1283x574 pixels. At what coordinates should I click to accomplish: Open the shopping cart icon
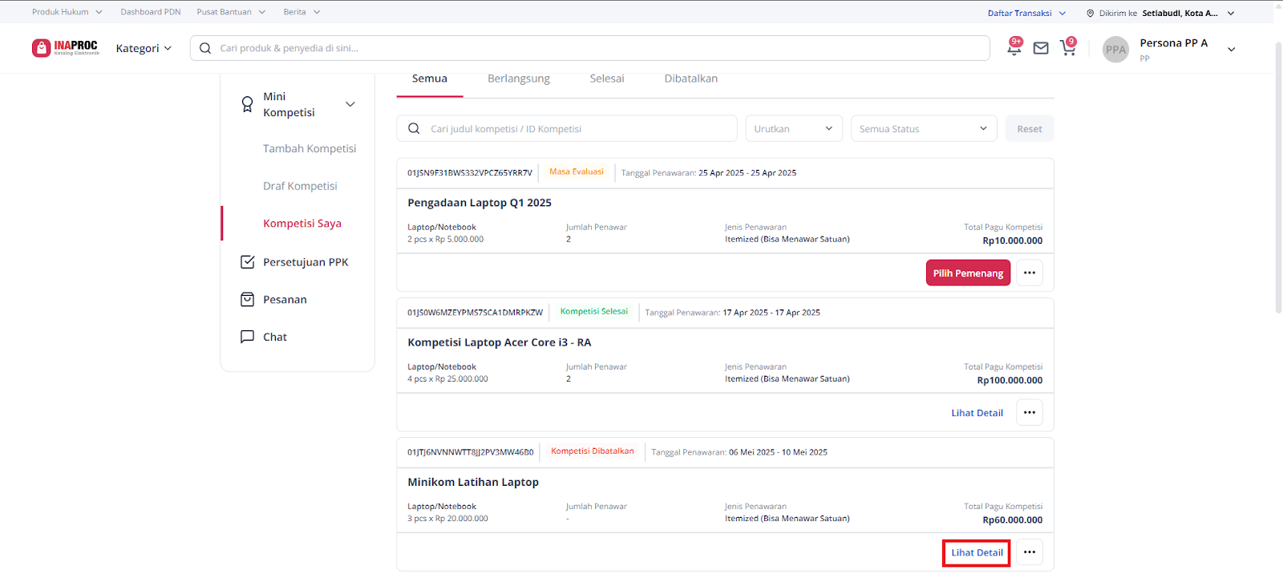tap(1067, 48)
